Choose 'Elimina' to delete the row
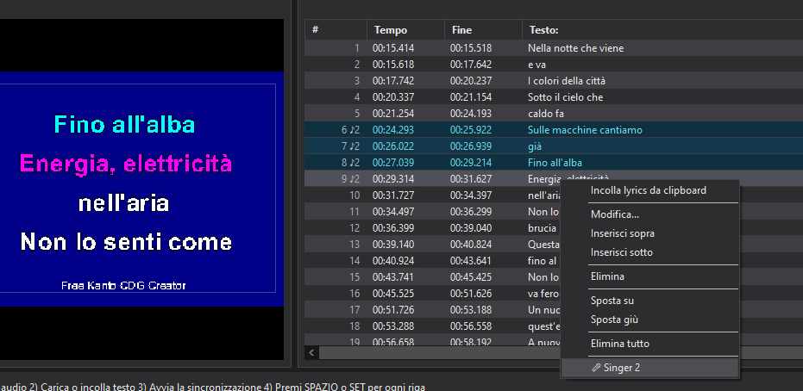The image size is (803, 391). pyautogui.click(x=607, y=276)
